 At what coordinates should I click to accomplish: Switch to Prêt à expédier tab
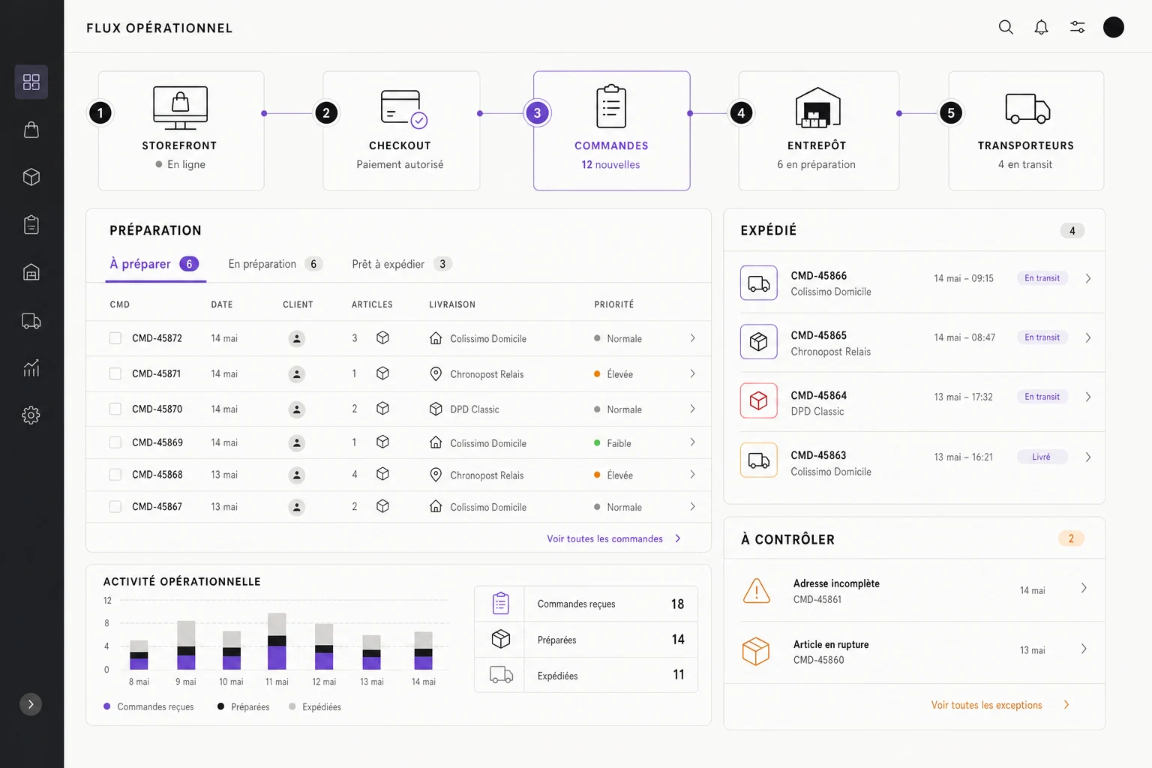click(x=402, y=264)
